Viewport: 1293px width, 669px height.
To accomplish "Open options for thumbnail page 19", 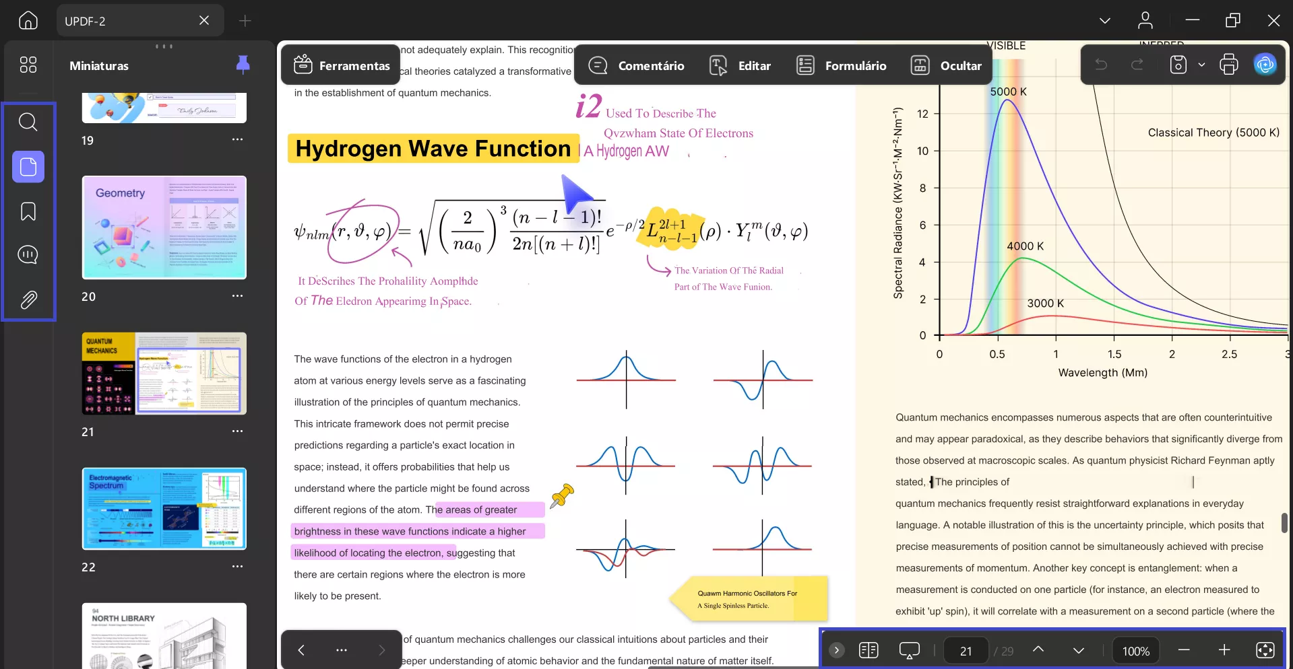I will pyautogui.click(x=237, y=139).
